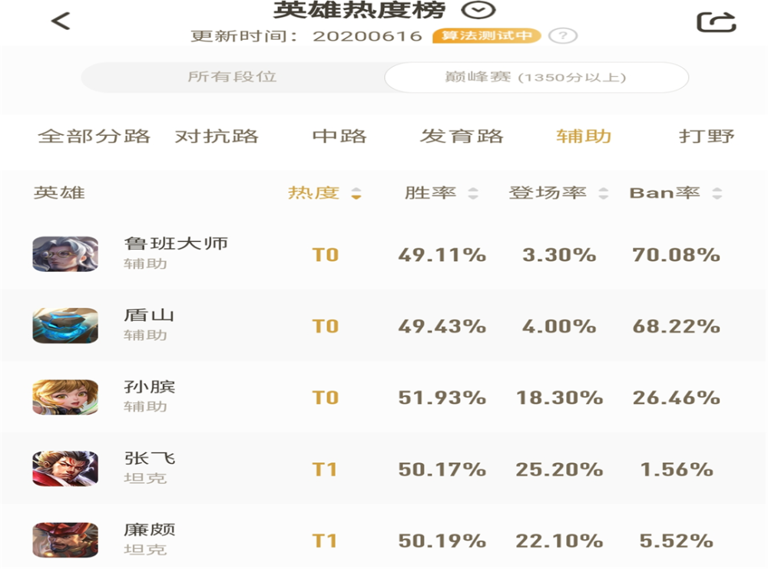Image resolution: width=768 pixels, height=569 pixels.
Task: Open 廉颇 hero avatar
Action: coord(65,540)
